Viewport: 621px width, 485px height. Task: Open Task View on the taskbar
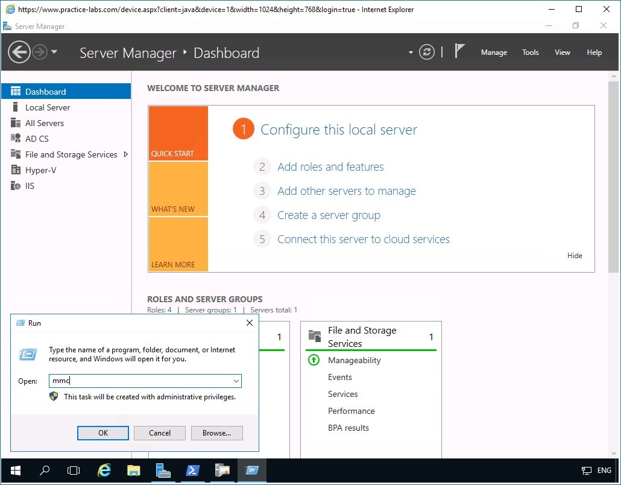point(74,471)
